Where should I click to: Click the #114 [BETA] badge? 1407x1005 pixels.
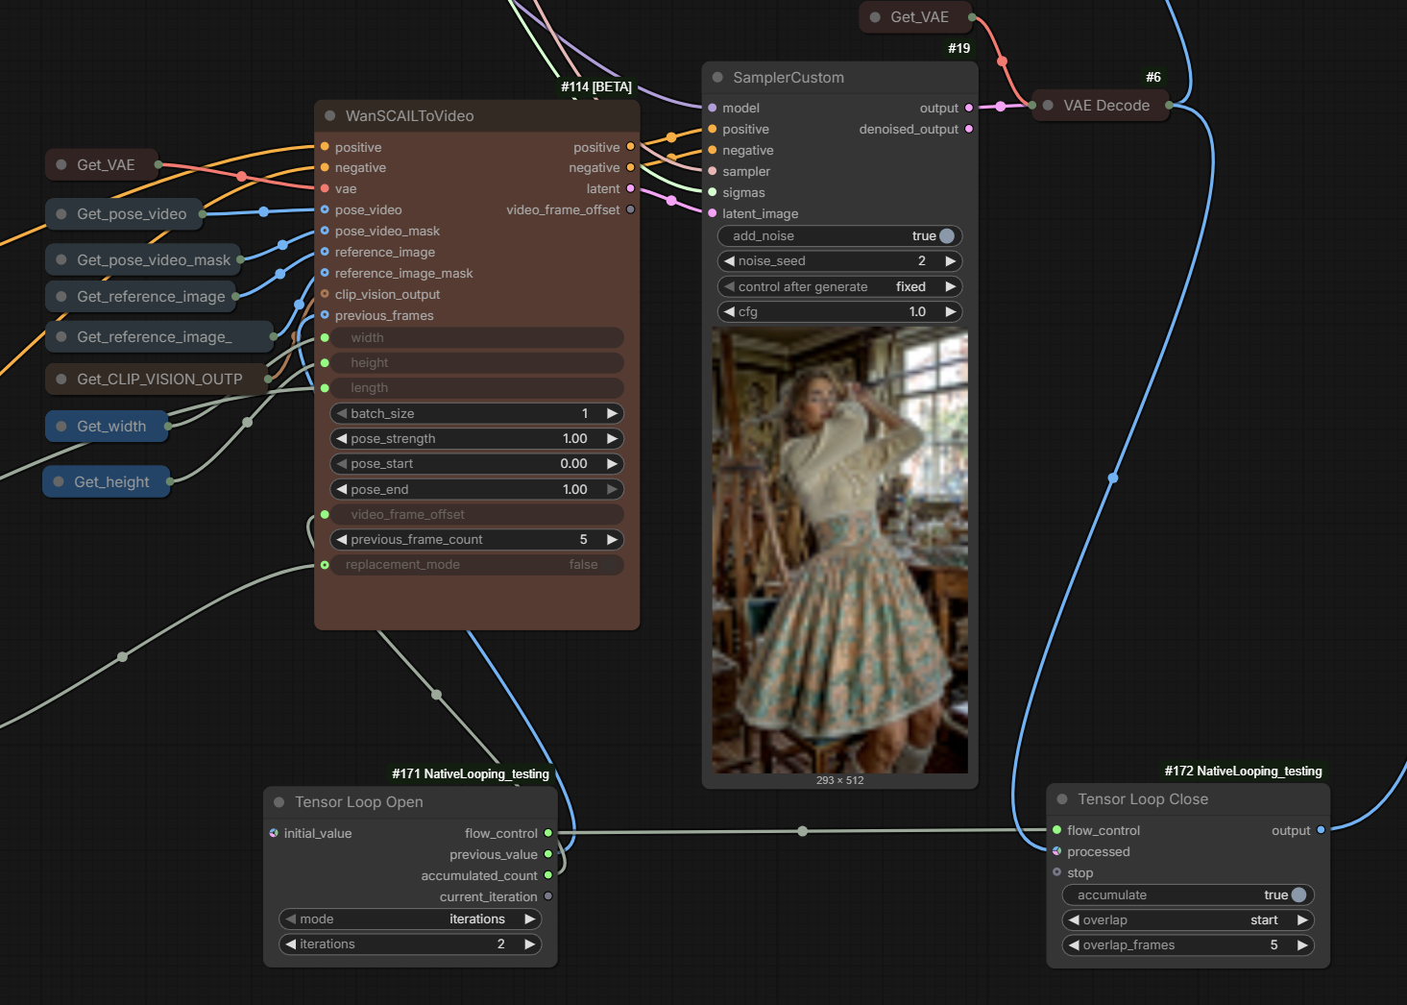point(596,86)
